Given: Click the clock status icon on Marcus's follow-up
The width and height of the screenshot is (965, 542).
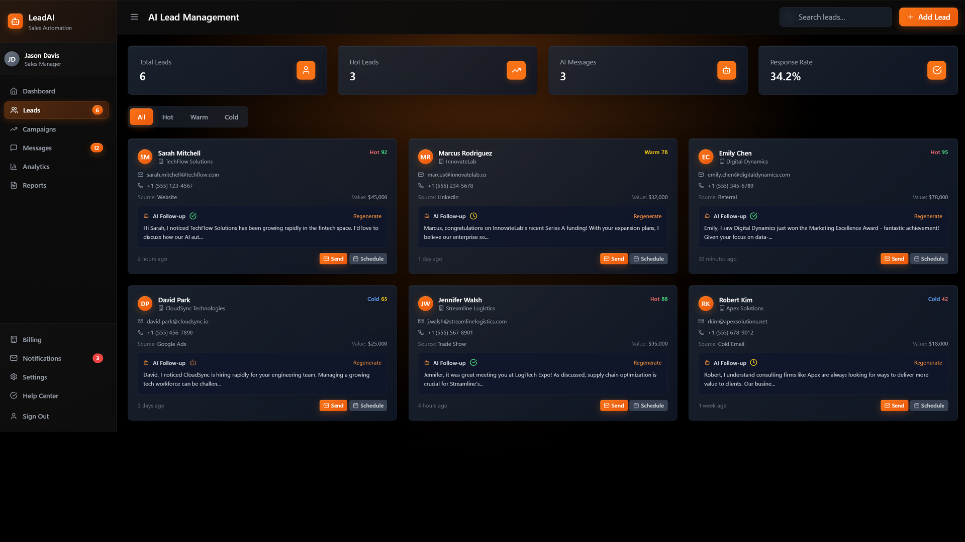Looking at the screenshot, I should point(473,216).
